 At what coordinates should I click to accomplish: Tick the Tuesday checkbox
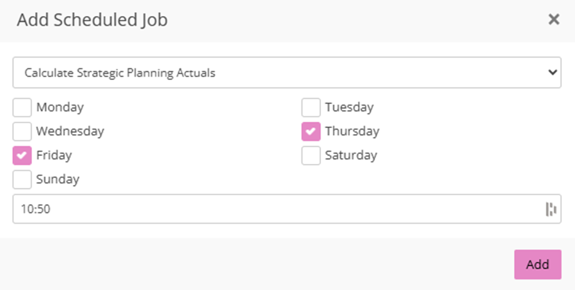coord(311,108)
